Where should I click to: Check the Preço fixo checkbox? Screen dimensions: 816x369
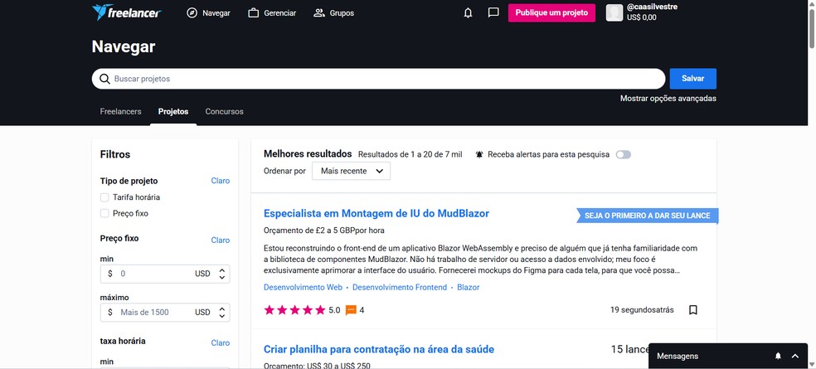104,213
